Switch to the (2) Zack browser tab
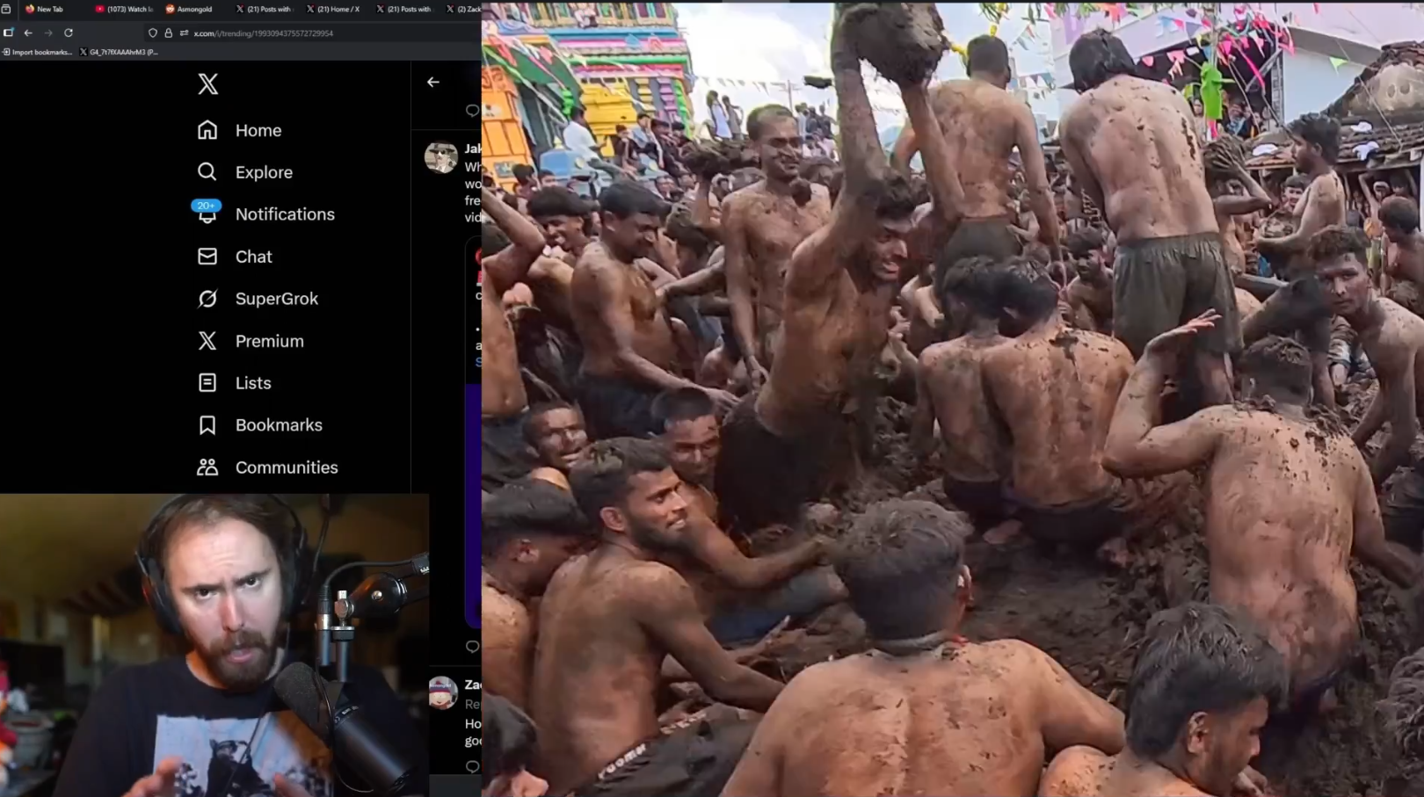This screenshot has width=1424, height=797. click(462, 9)
